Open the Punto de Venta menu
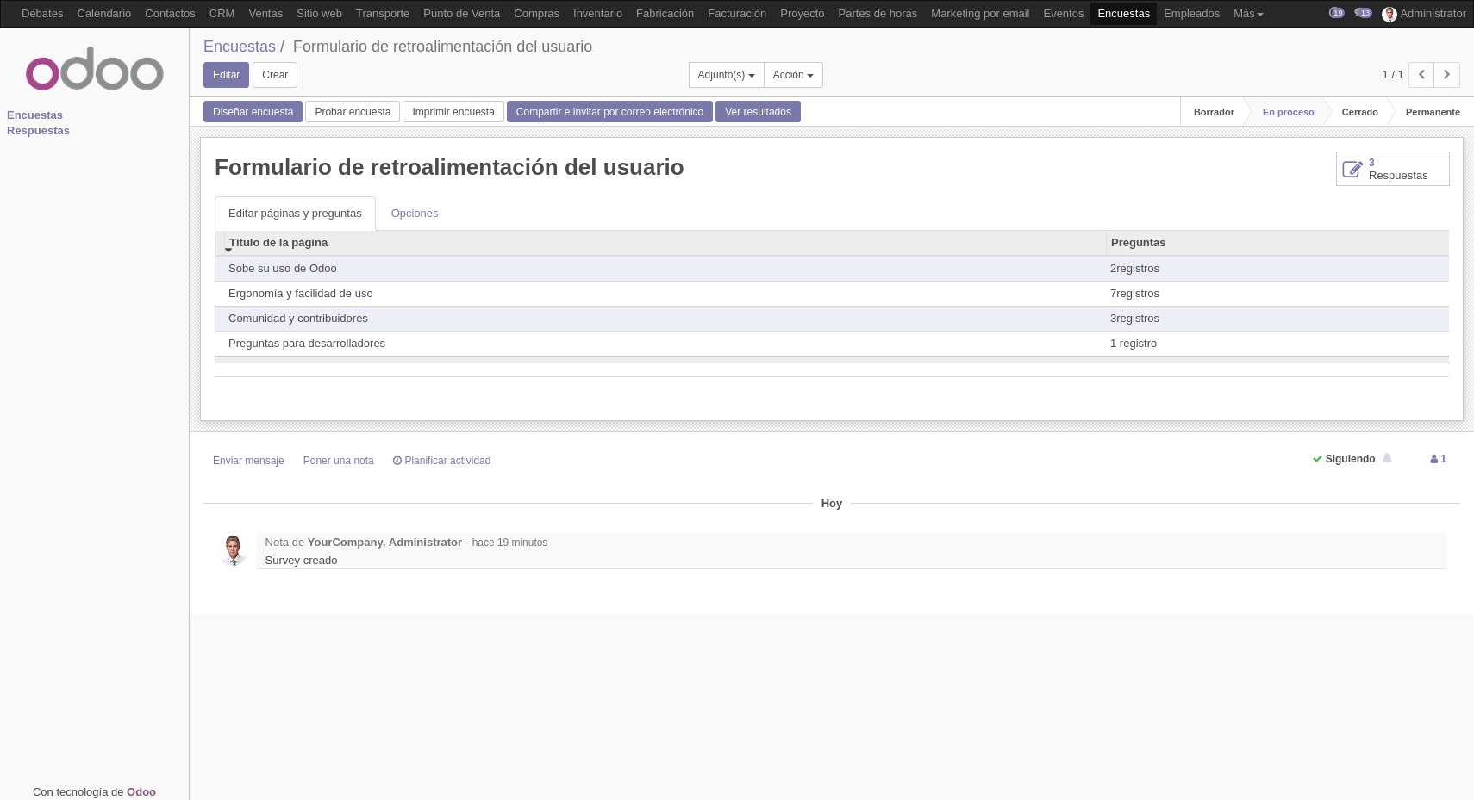 [461, 14]
